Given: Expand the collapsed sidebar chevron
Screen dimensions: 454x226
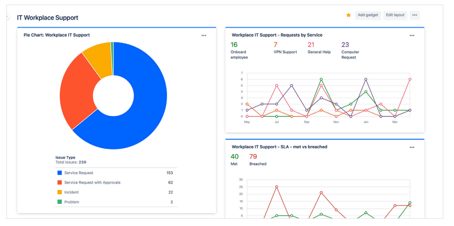Looking at the screenshot, I should [x=7, y=17].
